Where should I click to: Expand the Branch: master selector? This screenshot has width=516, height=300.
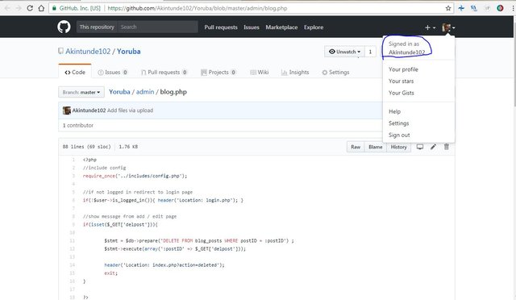pos(81,92)
